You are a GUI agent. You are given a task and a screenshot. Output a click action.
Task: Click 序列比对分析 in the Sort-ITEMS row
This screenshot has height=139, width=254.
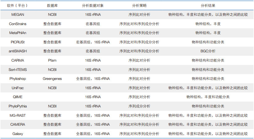coord(139,70)
